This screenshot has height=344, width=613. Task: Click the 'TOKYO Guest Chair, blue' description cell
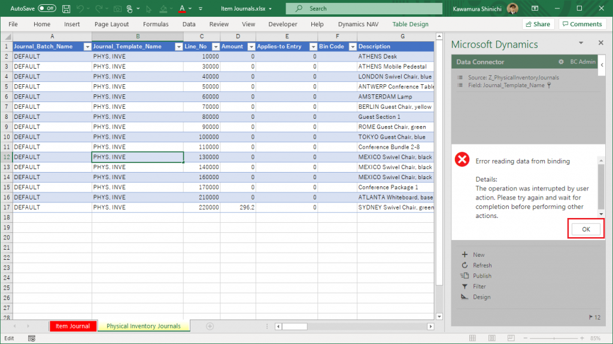[395, 137]
